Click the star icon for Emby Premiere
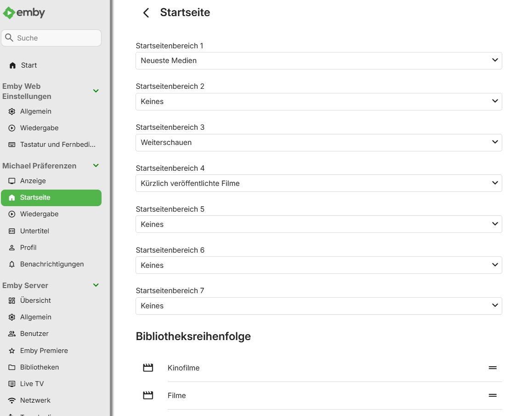 pyautogui.click(x=12, y=351)
